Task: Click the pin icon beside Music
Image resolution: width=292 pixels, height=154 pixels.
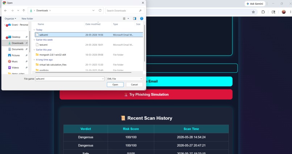Action: coord(26,62)
